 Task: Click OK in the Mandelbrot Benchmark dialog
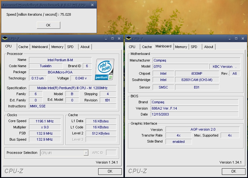click(x=48, y=25)
